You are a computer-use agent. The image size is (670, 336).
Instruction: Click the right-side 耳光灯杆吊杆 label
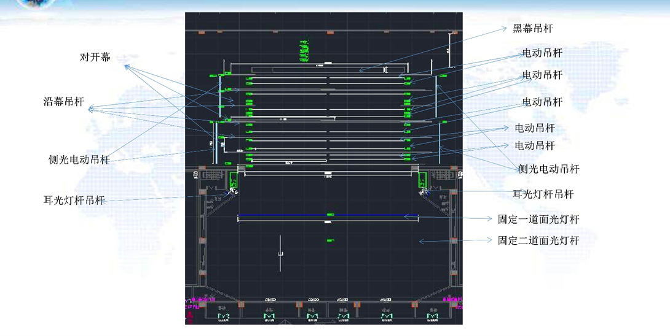coord(543,194)
